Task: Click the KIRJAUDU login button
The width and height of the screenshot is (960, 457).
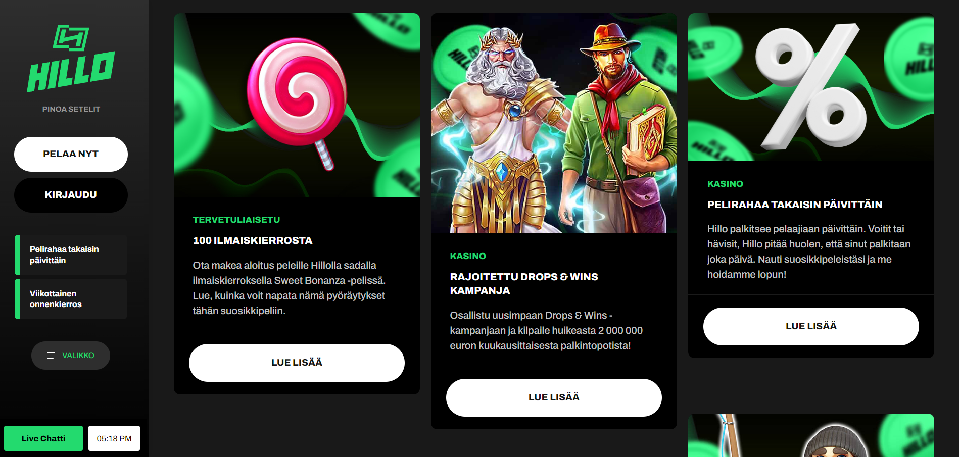Action: tap(71, 195)
